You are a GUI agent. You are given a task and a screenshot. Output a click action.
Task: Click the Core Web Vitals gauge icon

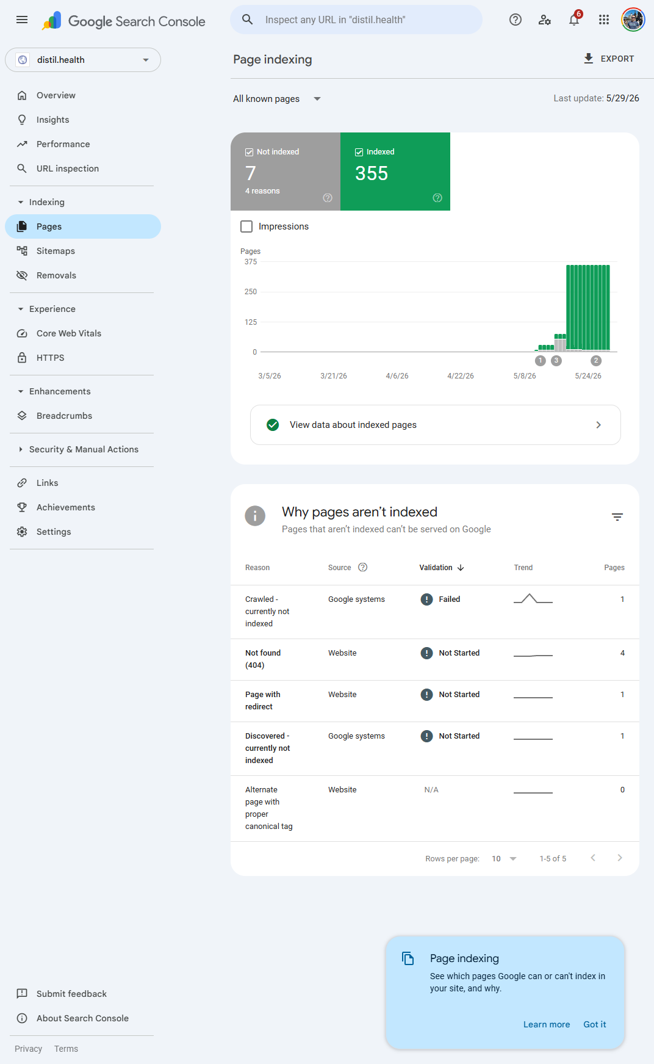[22, 333]
